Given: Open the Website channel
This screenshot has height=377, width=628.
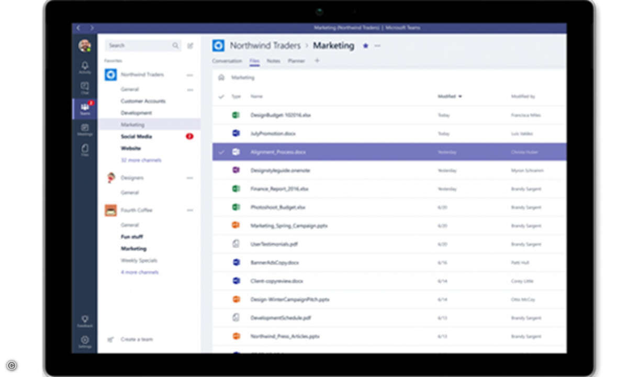Looking at the screenshot, I should point(131,149).
